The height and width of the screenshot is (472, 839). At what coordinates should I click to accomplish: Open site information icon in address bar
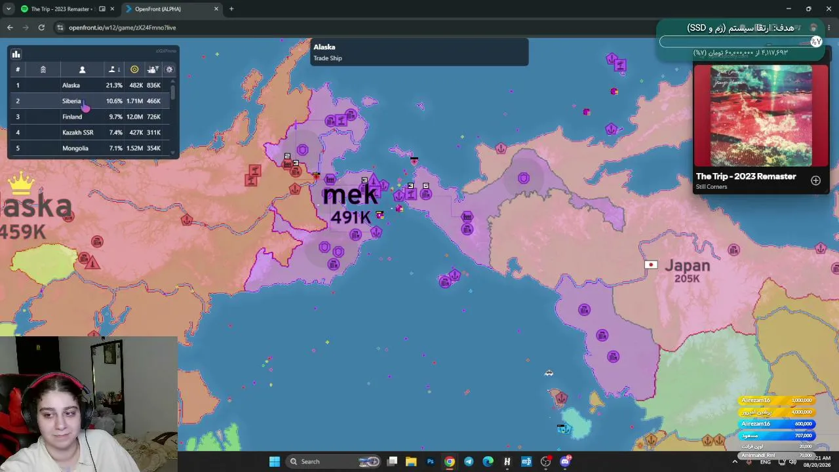click(x=60, y=28)
